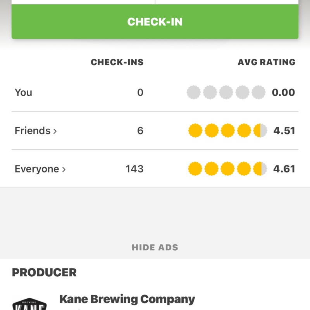
Task: Tap half-filled cap in Friends rating
Action: (x=260, y=131)
